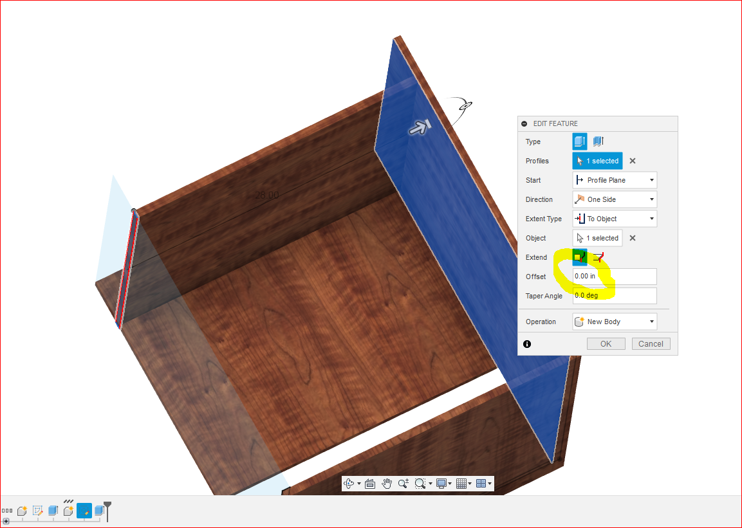Click the Look At tool icon

click(370, 483)
